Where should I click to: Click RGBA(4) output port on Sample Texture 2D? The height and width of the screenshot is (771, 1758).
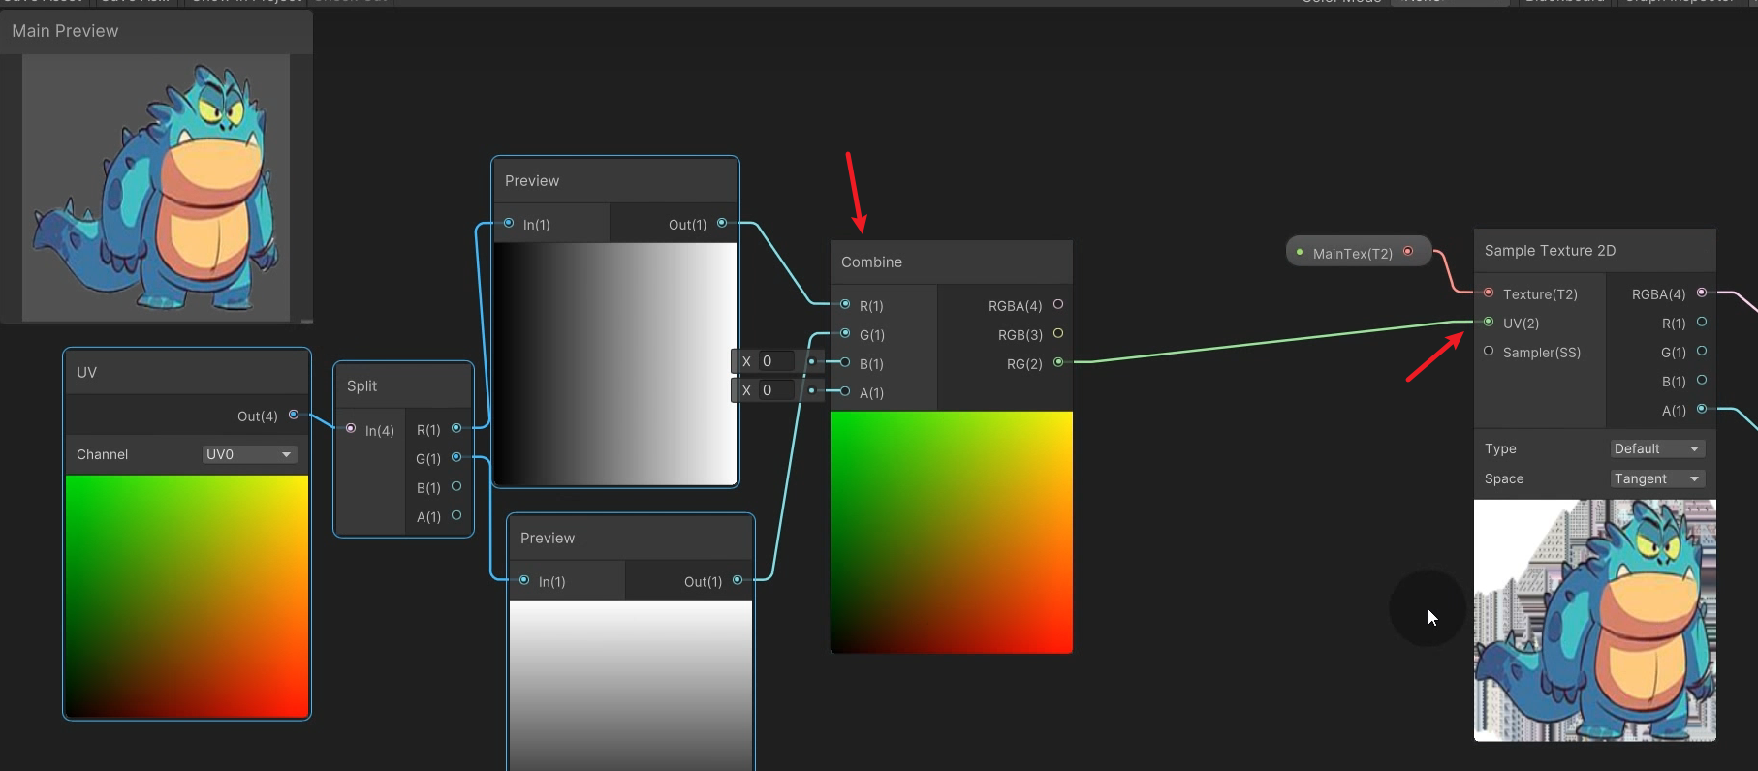pos(1702,293)
